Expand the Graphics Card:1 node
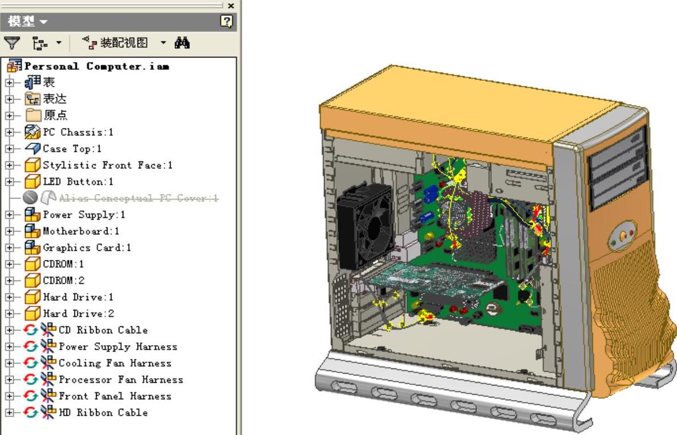The image size is (677, 435). [10, 247]
